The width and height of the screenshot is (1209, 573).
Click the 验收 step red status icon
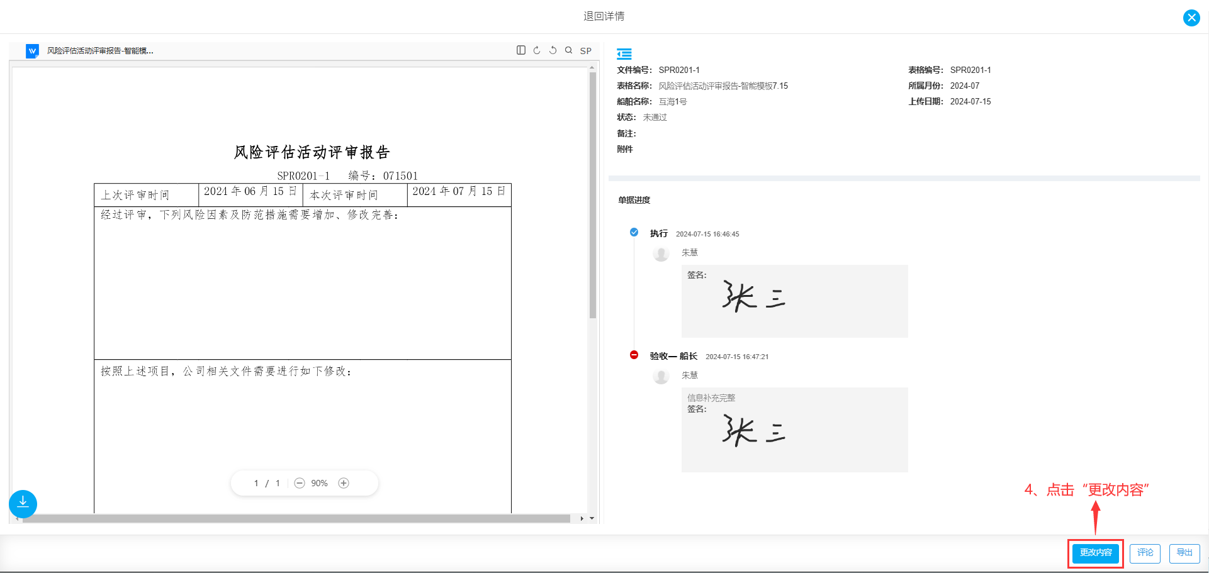[634, 355]
